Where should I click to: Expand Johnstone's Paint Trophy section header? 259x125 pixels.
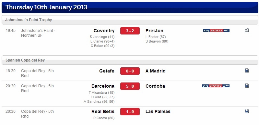[130, 20]
